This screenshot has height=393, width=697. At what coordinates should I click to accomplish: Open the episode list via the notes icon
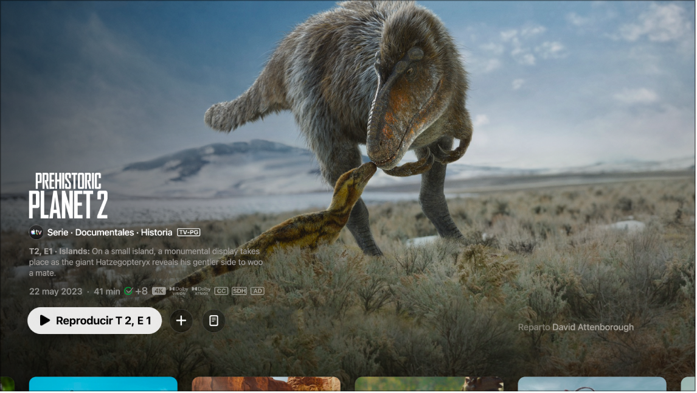pyautogui.click(x=212, y=321)
